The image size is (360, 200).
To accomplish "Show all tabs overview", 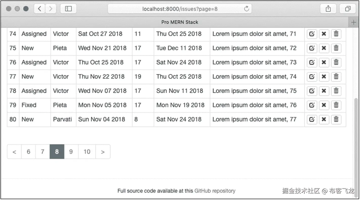I will pyautogui.click(x=348, y=9).
